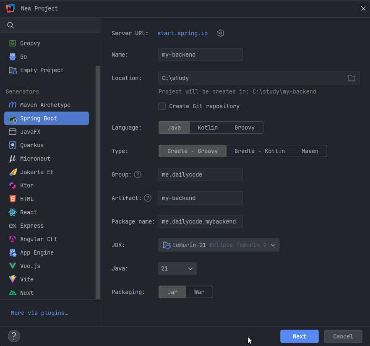Enable Create Git repository checkbox
This screenshot has width=370, height=346.
(162, 106)
